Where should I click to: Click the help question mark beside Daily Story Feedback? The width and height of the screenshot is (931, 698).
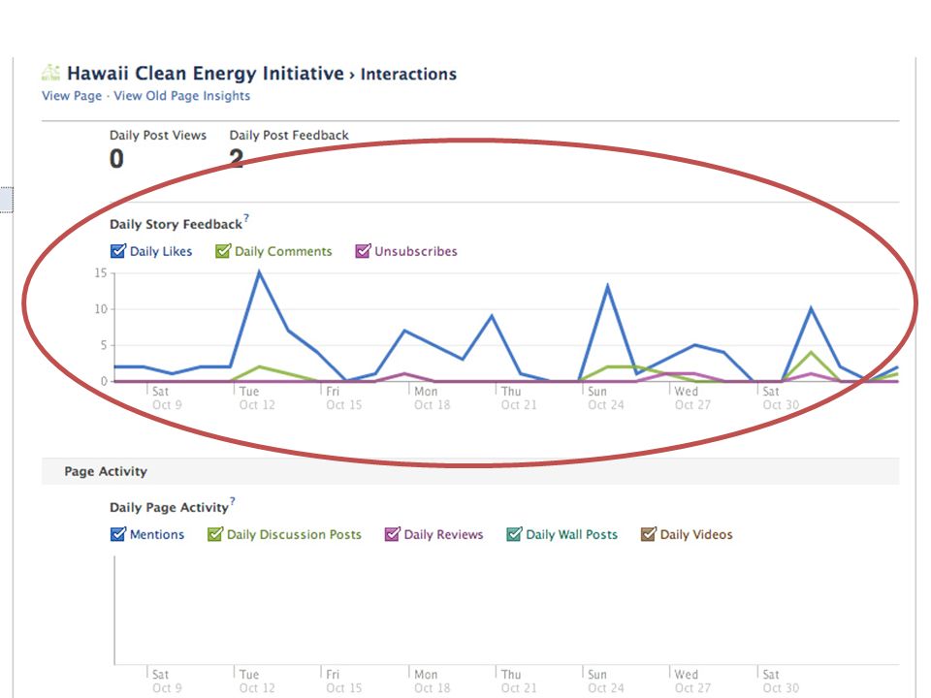[246, 218]
